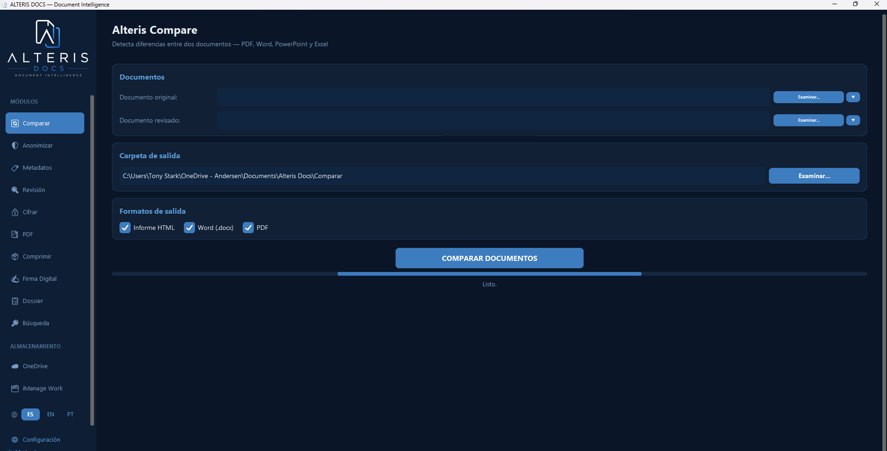Select Firma Digital in the sidebar

[45, 279]
